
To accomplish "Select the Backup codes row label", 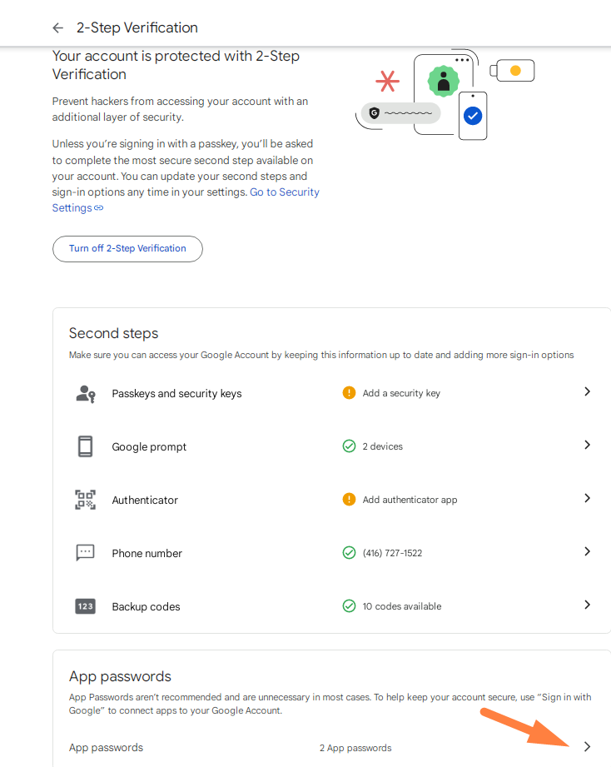I will (146, 607).
